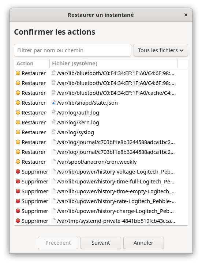
Task: Click the red delete dot for history-charge row
Action: [18, 211]
